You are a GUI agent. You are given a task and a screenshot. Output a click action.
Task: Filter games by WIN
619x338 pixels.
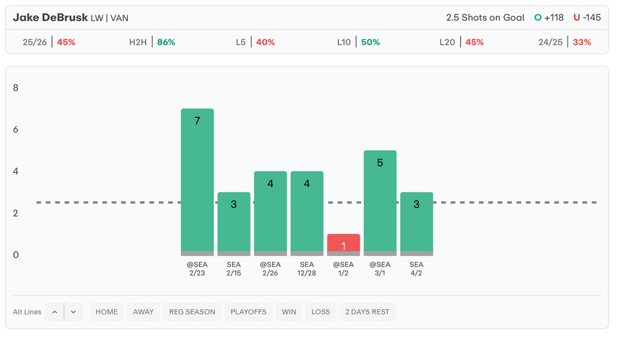coord(289,312)
